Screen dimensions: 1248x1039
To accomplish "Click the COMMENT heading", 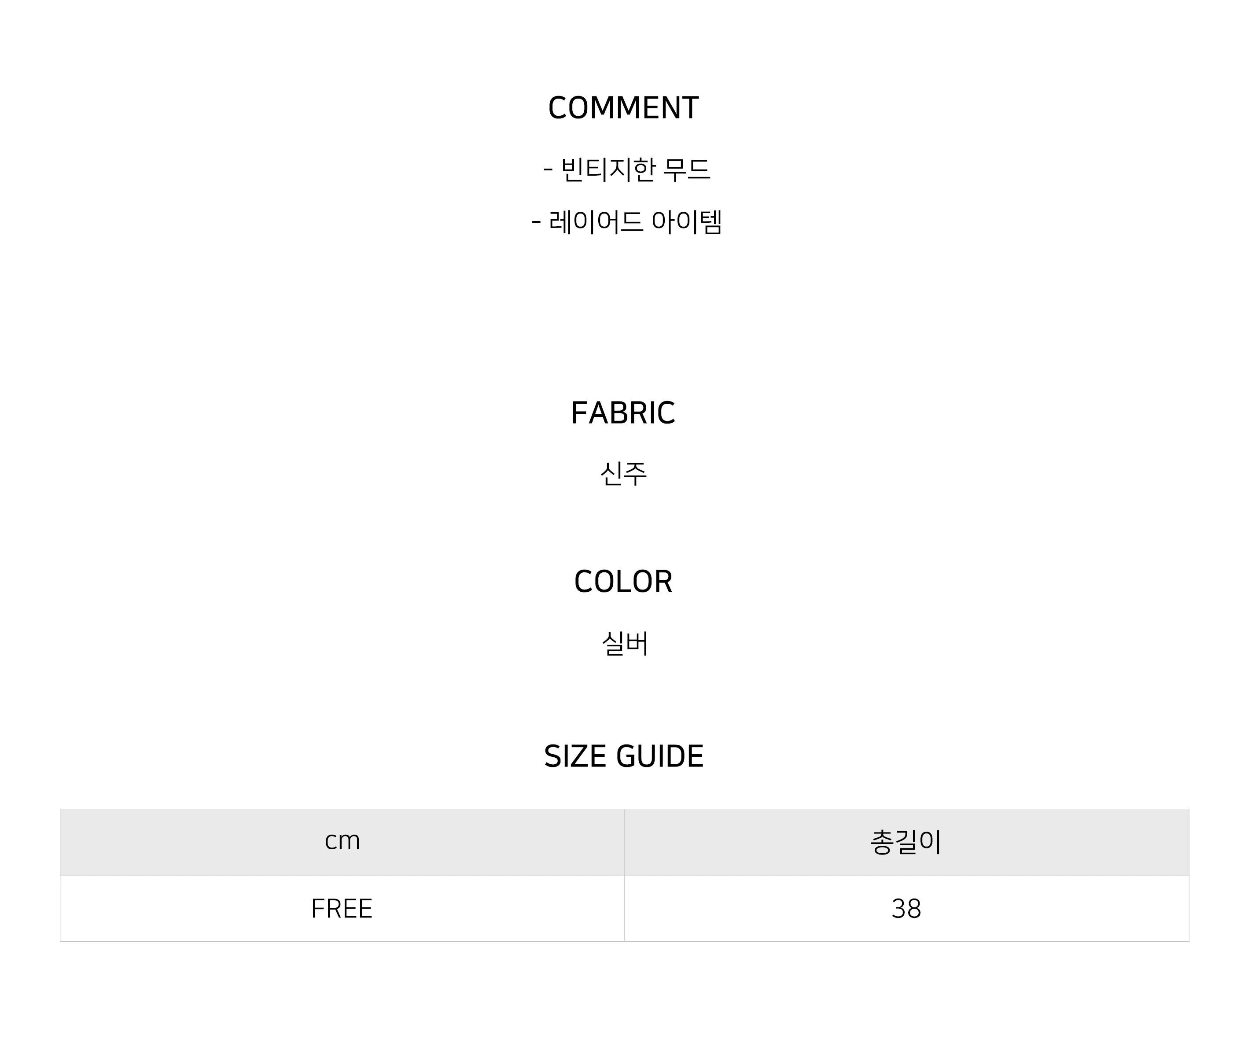I will click(x=623, y=108).
